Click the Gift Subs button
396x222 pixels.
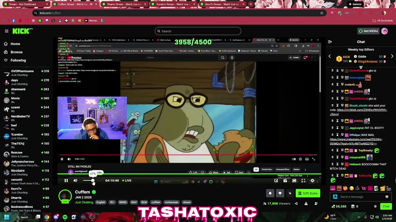pyautogui.click(x=308, y=193)
